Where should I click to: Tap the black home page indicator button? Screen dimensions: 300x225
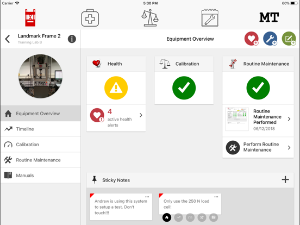pyautogui.click(x=167, y=217)
